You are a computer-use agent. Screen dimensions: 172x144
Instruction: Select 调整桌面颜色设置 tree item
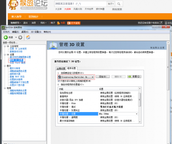click(18, 71)
